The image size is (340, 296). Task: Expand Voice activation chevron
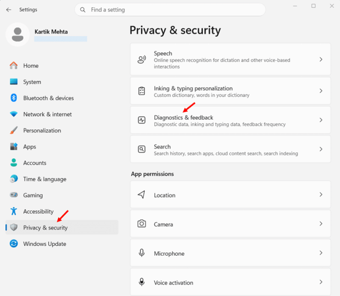click(321, 282)
